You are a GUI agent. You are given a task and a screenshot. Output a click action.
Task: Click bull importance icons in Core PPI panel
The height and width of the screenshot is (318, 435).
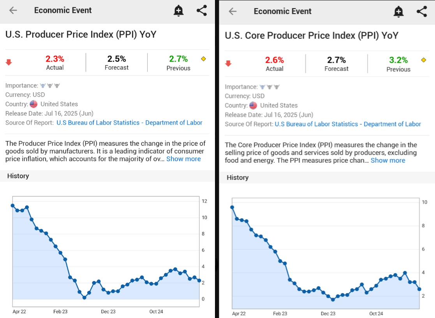[x=269, y=87]
